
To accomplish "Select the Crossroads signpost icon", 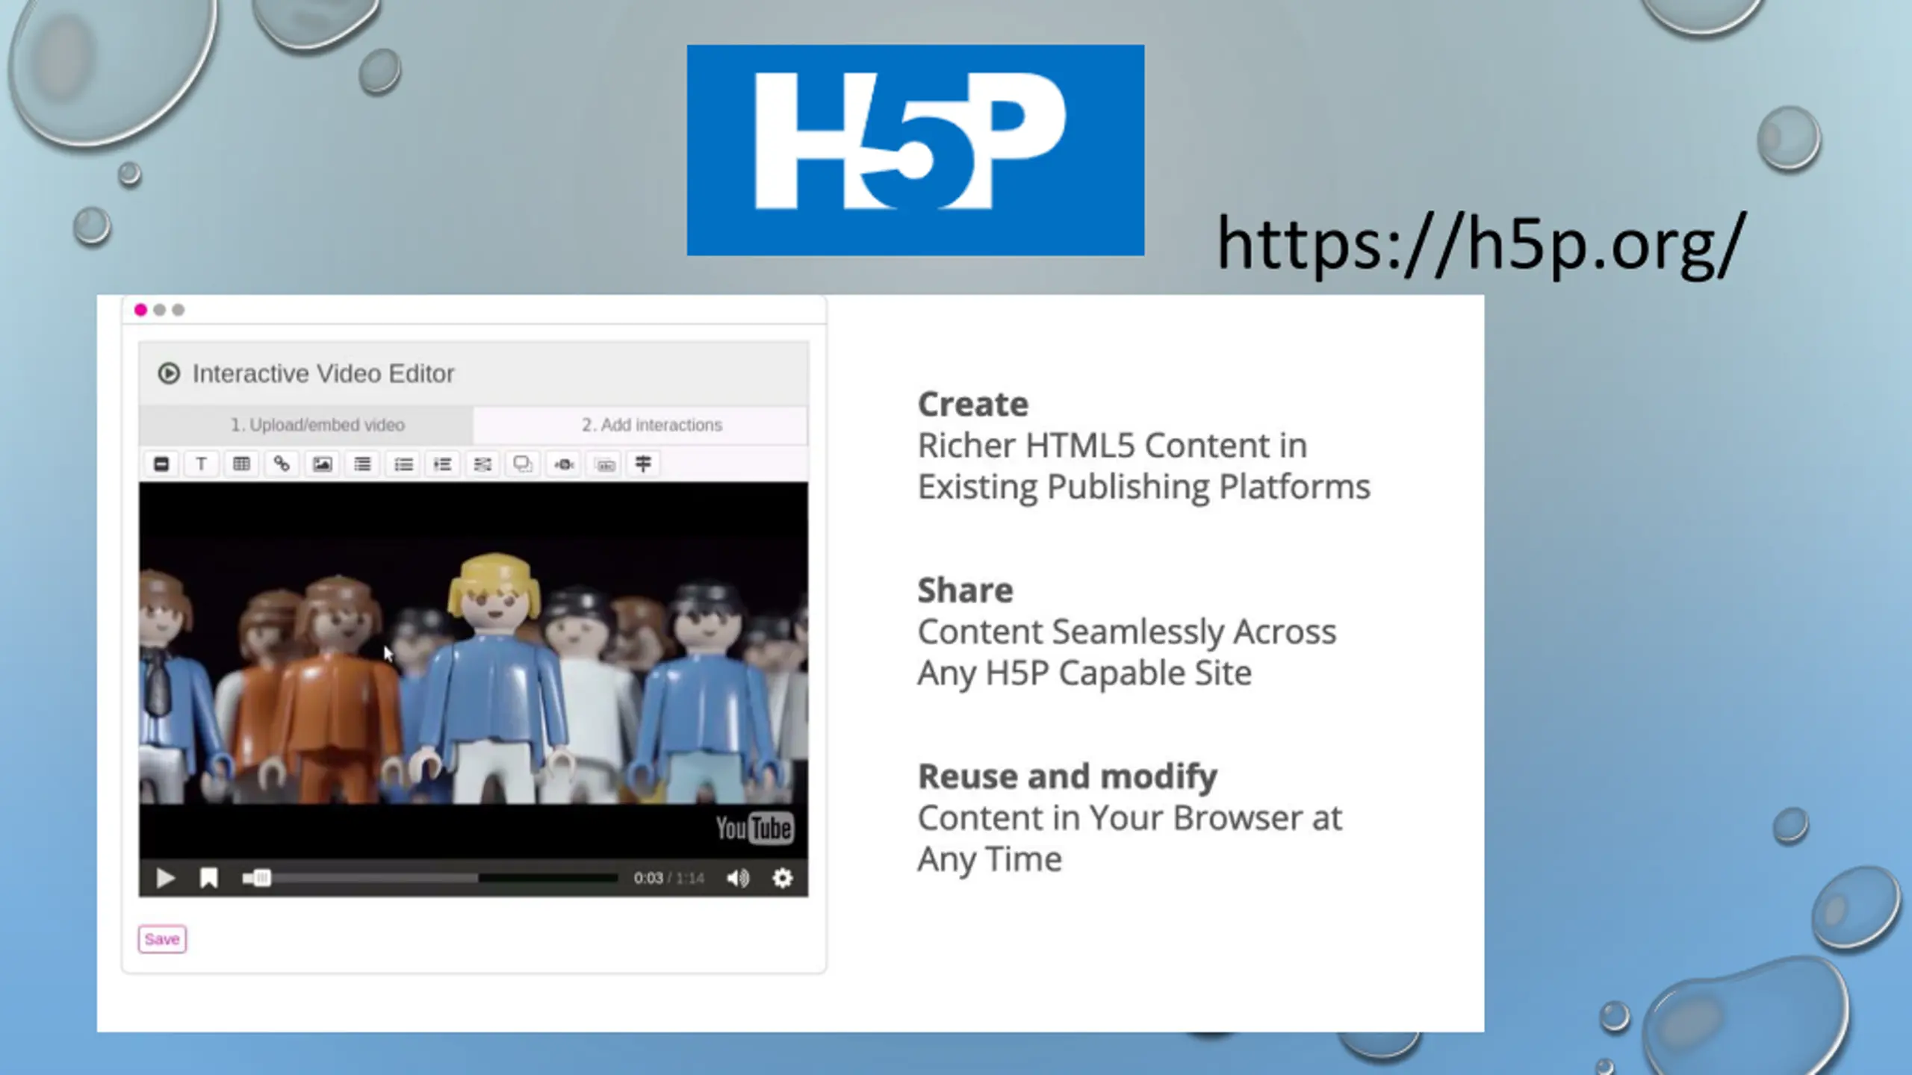I will (x=643, y=464).
